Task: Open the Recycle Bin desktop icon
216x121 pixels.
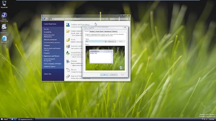Action: (x=4, y=4)
